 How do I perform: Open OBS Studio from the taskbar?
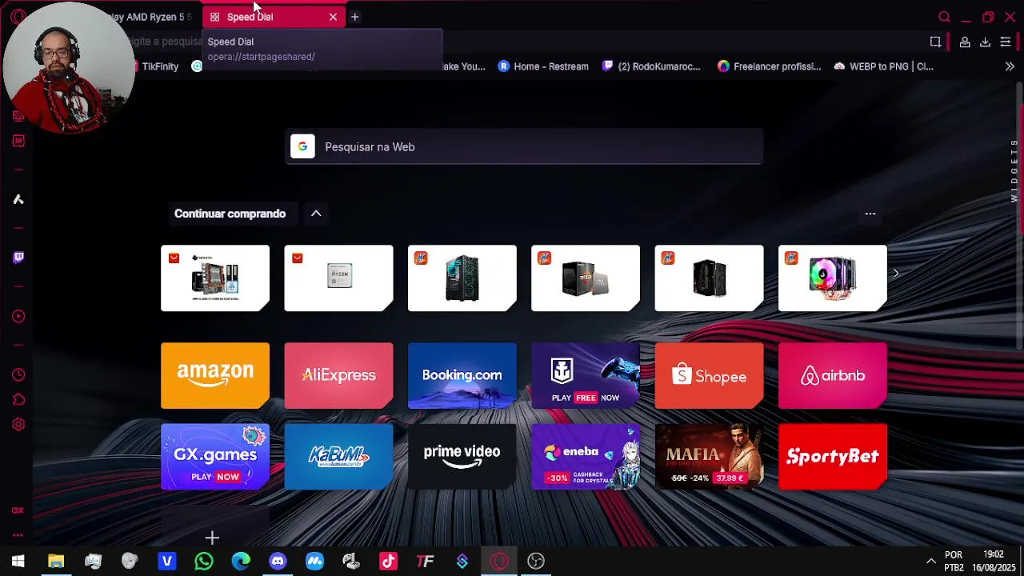(536, 561)
